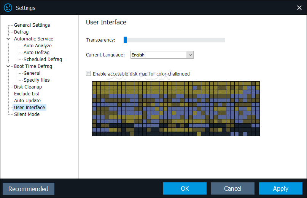Open Silent Mode settings
This screenshot has height=198, width=307.
[x=27, y=114]
